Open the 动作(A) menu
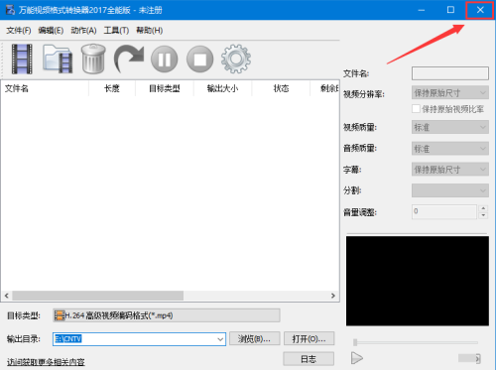 pos(83,31)
